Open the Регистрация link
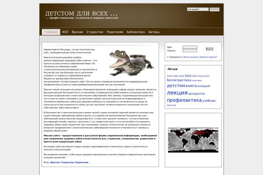 point(190,57)
